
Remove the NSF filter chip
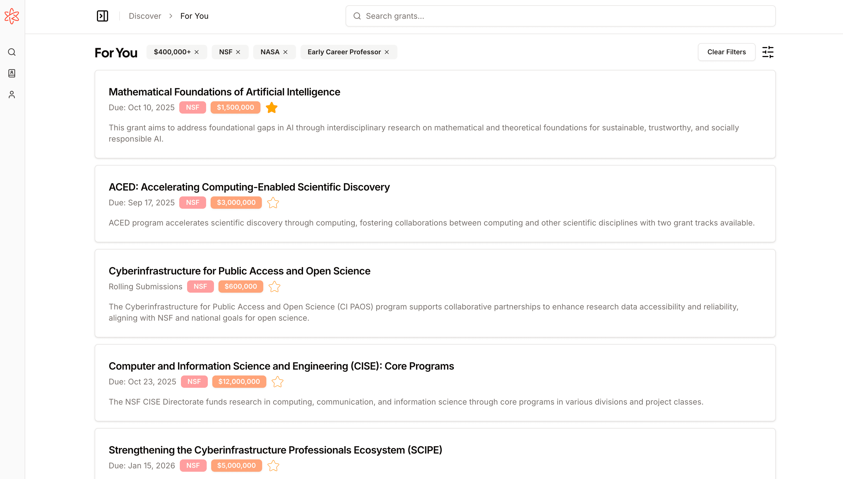pyautogui.click(x=238, y=52)
